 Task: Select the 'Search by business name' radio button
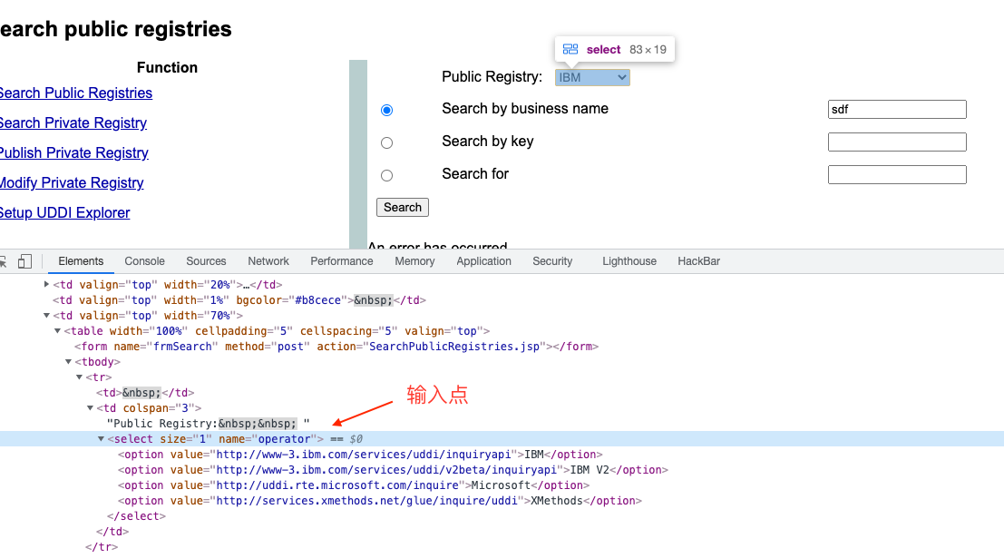387,110
